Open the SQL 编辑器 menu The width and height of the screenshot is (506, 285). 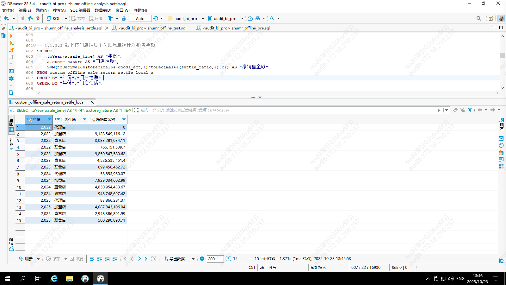point(80,10)
